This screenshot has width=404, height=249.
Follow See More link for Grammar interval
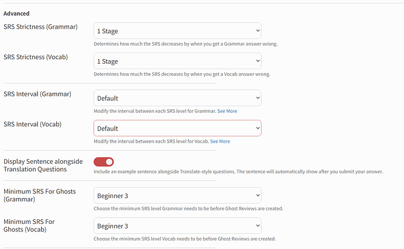point(227,111)
